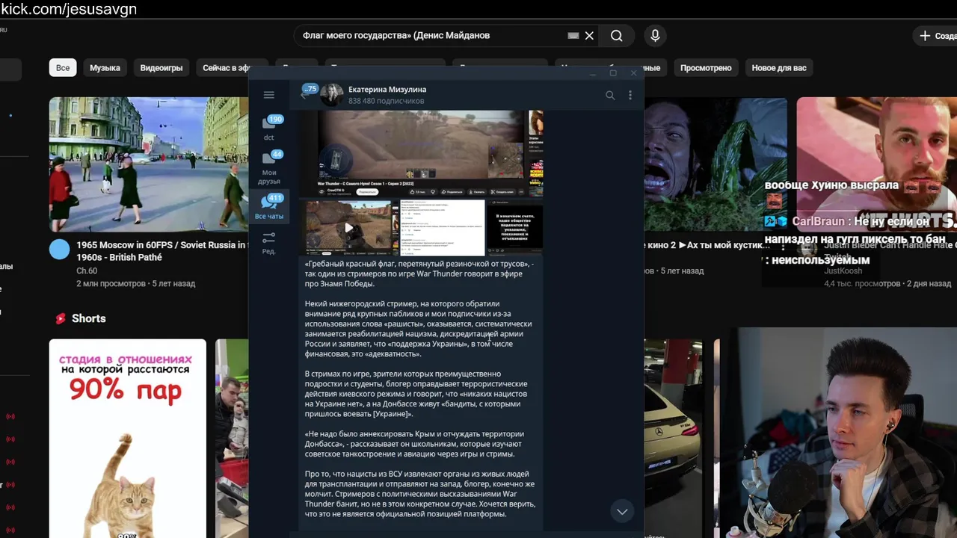The height and width of the screenshot is (538, 957).
Task: Open the black quote image in post
Action: (515, 227)
